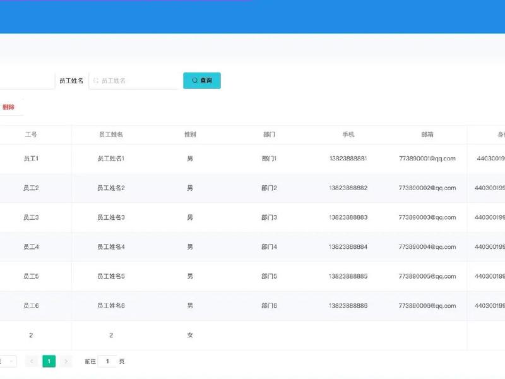
Task: Select the 员工姓名 column header
Action: 111,135
